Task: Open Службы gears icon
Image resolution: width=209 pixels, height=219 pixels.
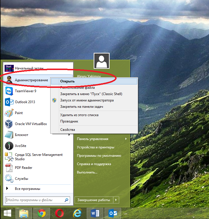Action: point(9,178)
